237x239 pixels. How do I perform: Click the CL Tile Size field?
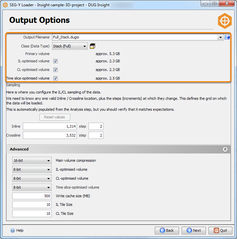[32, 213]
